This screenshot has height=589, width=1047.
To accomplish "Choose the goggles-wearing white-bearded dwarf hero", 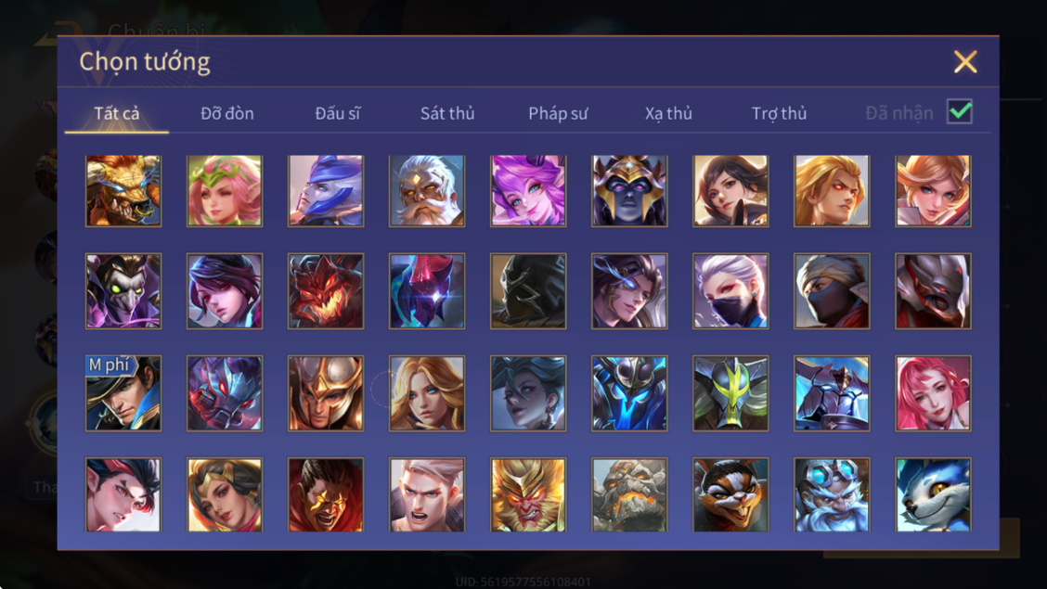I will pos(832,494).
